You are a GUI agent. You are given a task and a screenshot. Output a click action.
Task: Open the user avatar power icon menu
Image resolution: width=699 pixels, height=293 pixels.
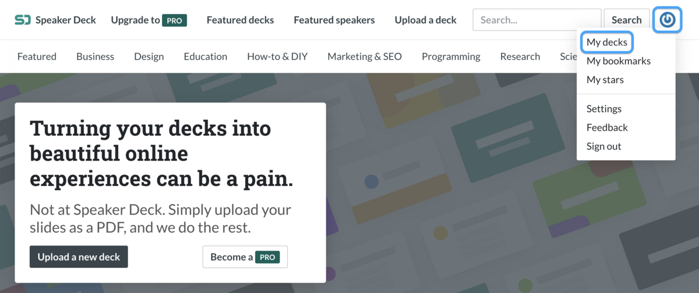coord(668,20)
